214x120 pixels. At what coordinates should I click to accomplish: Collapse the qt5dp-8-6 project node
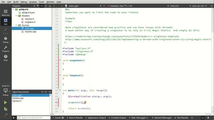pyautogui.click(x=13, y=9)
